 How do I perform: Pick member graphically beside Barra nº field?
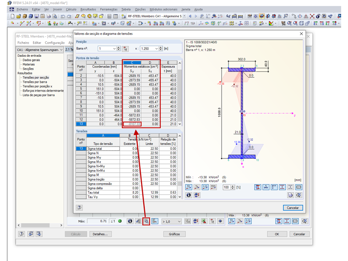pyautogui.click(x=125, y=49)
